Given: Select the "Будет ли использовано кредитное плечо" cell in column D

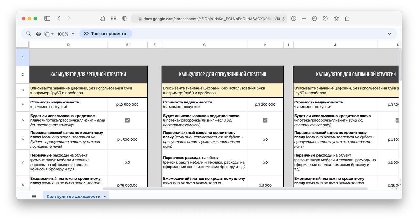Looking at the screenshot, I should click(x=68, y=120).
